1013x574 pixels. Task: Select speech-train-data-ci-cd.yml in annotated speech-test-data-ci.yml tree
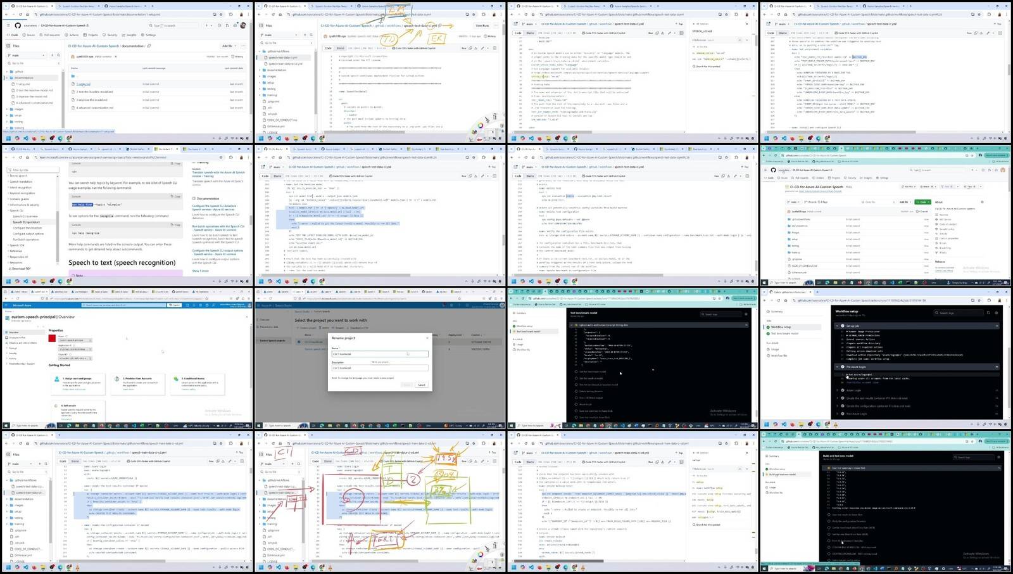click(284, 64)
